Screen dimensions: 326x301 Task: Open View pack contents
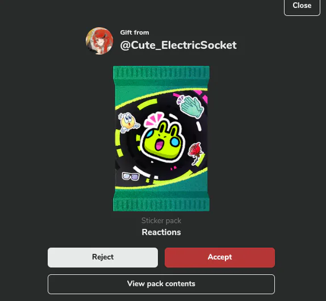[x=161, y=284]
